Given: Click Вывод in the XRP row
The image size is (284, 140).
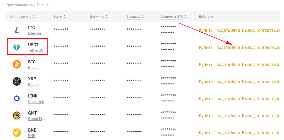Looking at the screenshot, I should tap(248, 81).
